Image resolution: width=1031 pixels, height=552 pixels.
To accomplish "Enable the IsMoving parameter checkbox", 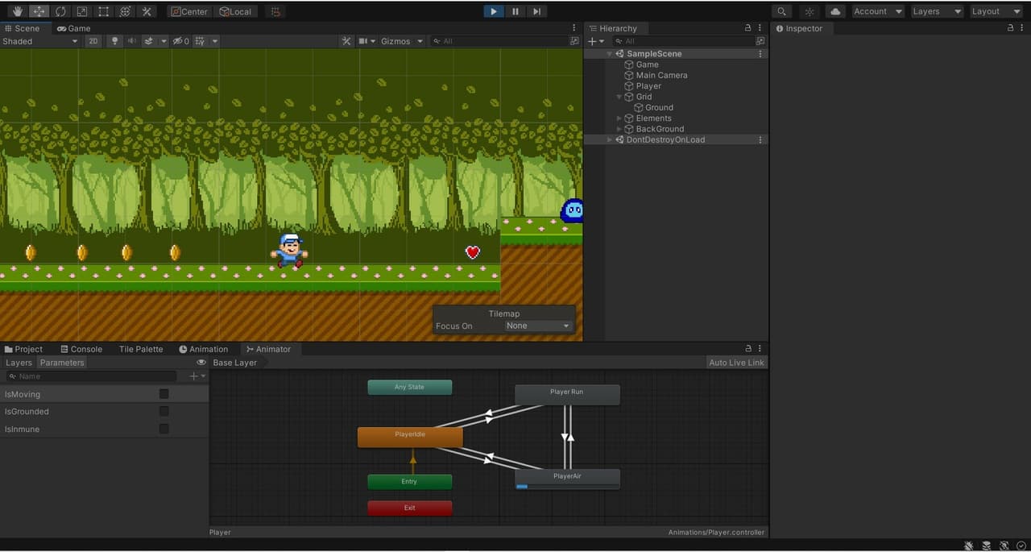I will [x=164, y=394].
